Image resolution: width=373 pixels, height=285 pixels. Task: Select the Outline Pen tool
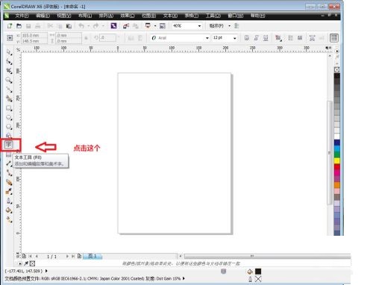[9, 201]
